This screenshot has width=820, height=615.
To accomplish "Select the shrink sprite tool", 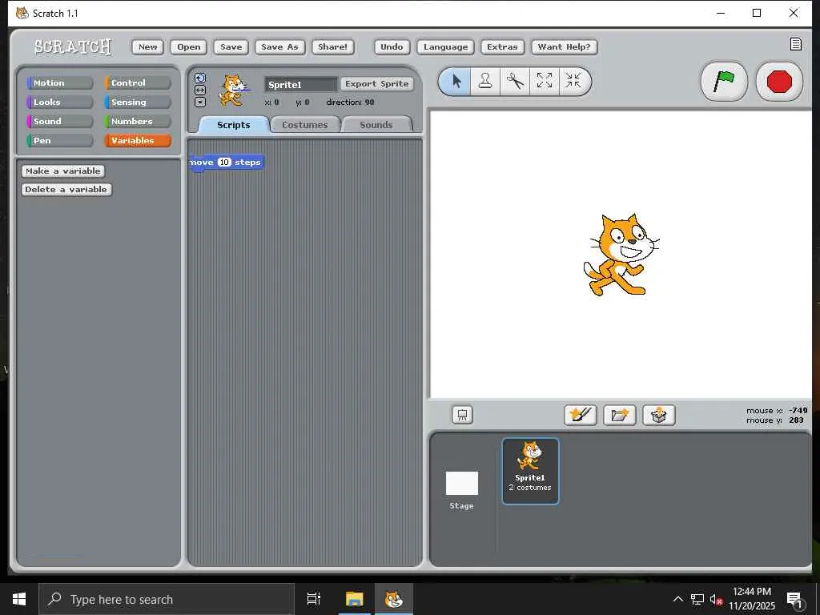I will pyautogui.click(x=573, y=82).
